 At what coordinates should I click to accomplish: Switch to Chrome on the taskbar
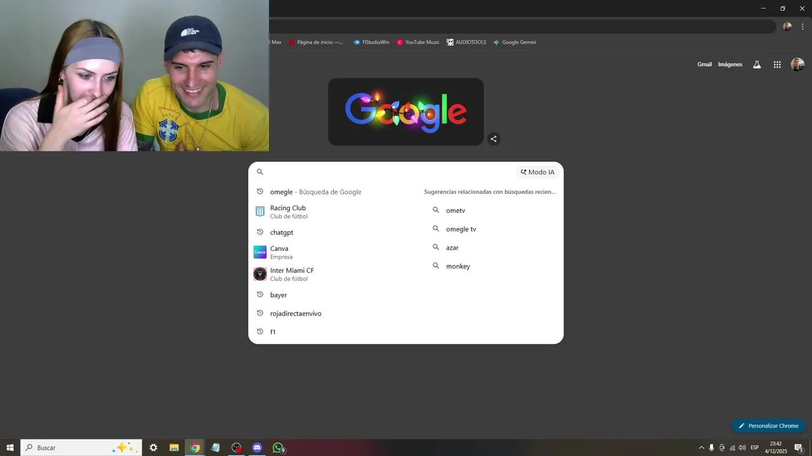195,448
